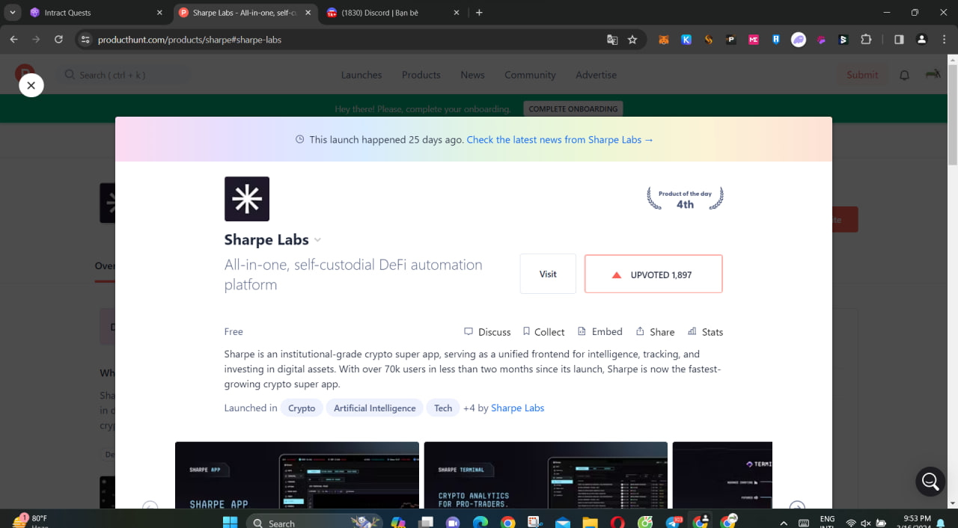Click the Share icon
Viewport: 958px width, 528px height.
pyautogui.click(x=640, y=331)
